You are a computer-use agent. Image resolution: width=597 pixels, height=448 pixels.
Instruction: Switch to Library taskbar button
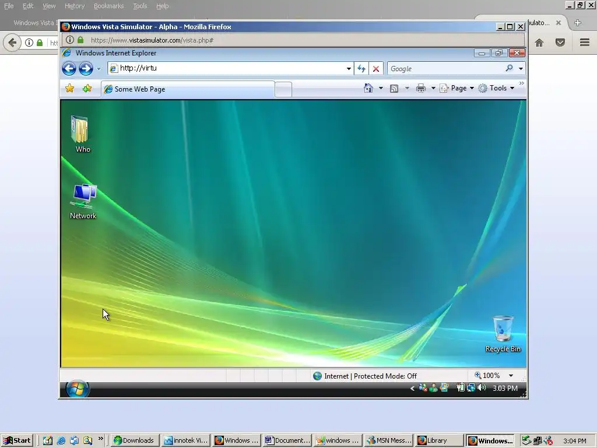tap(440, 440)
